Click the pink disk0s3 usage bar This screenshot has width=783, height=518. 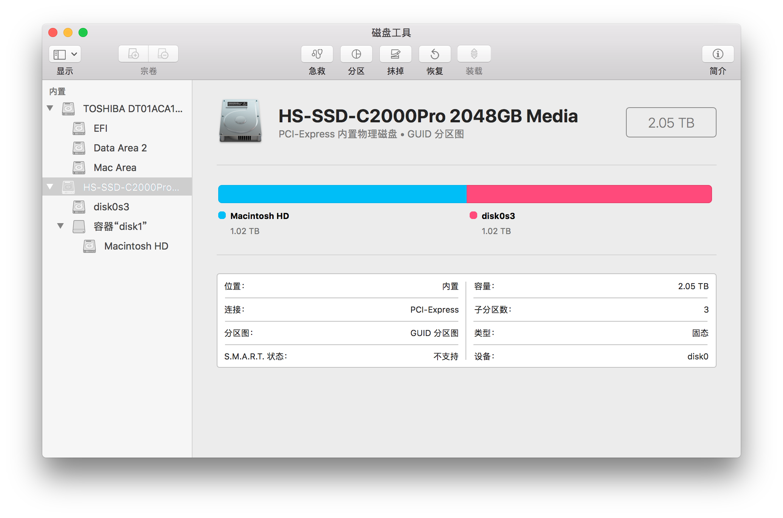tap(589, 194)
